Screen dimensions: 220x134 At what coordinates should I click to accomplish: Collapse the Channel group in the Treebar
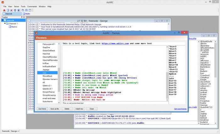pyautogui.click(x=5, y=23)
